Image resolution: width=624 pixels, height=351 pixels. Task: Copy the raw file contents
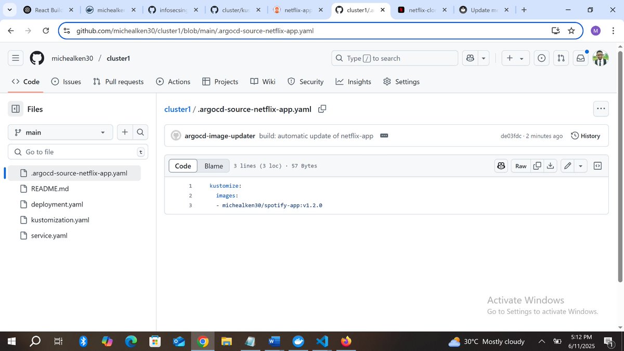point(537,165)
